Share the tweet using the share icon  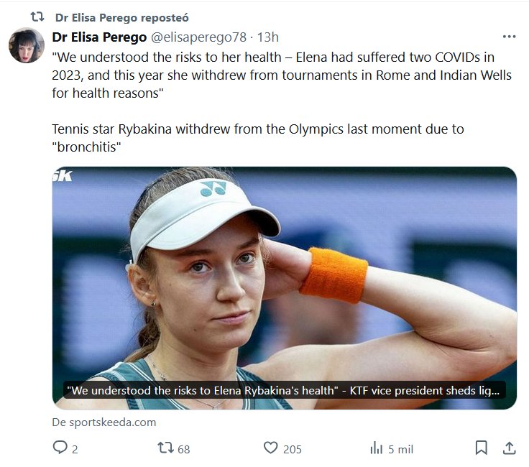(x=509, y=448)
